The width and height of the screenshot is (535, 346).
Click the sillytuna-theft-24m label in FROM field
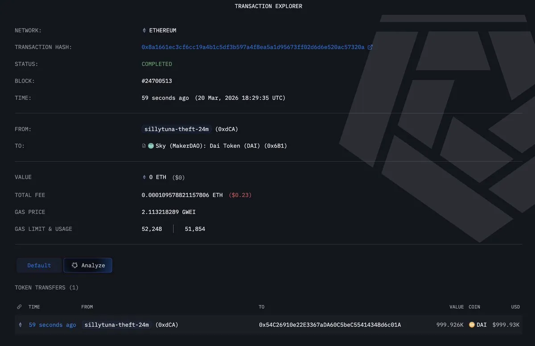[x=177, y=129]
